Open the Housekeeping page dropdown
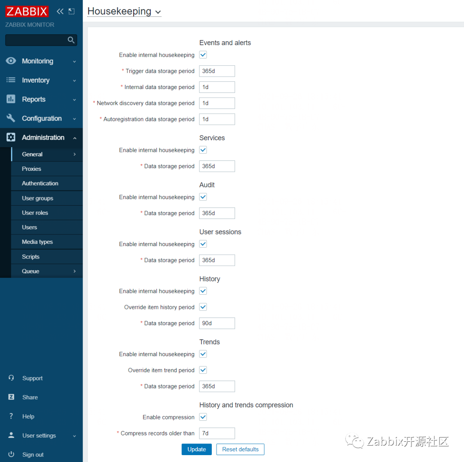Image resolution: width=464 pixels, height=462 pixels. 124,12
